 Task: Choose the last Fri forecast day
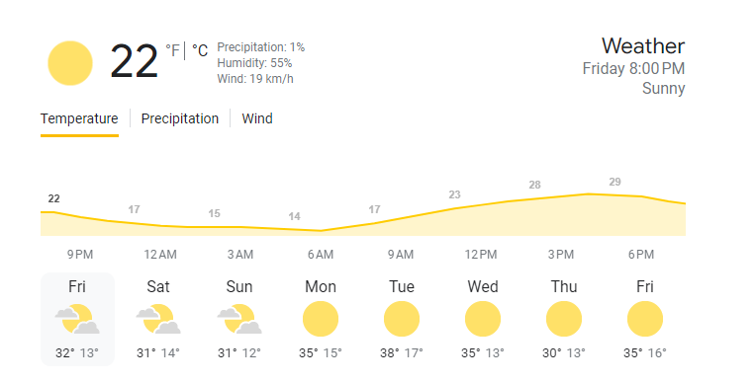point(645,319)
